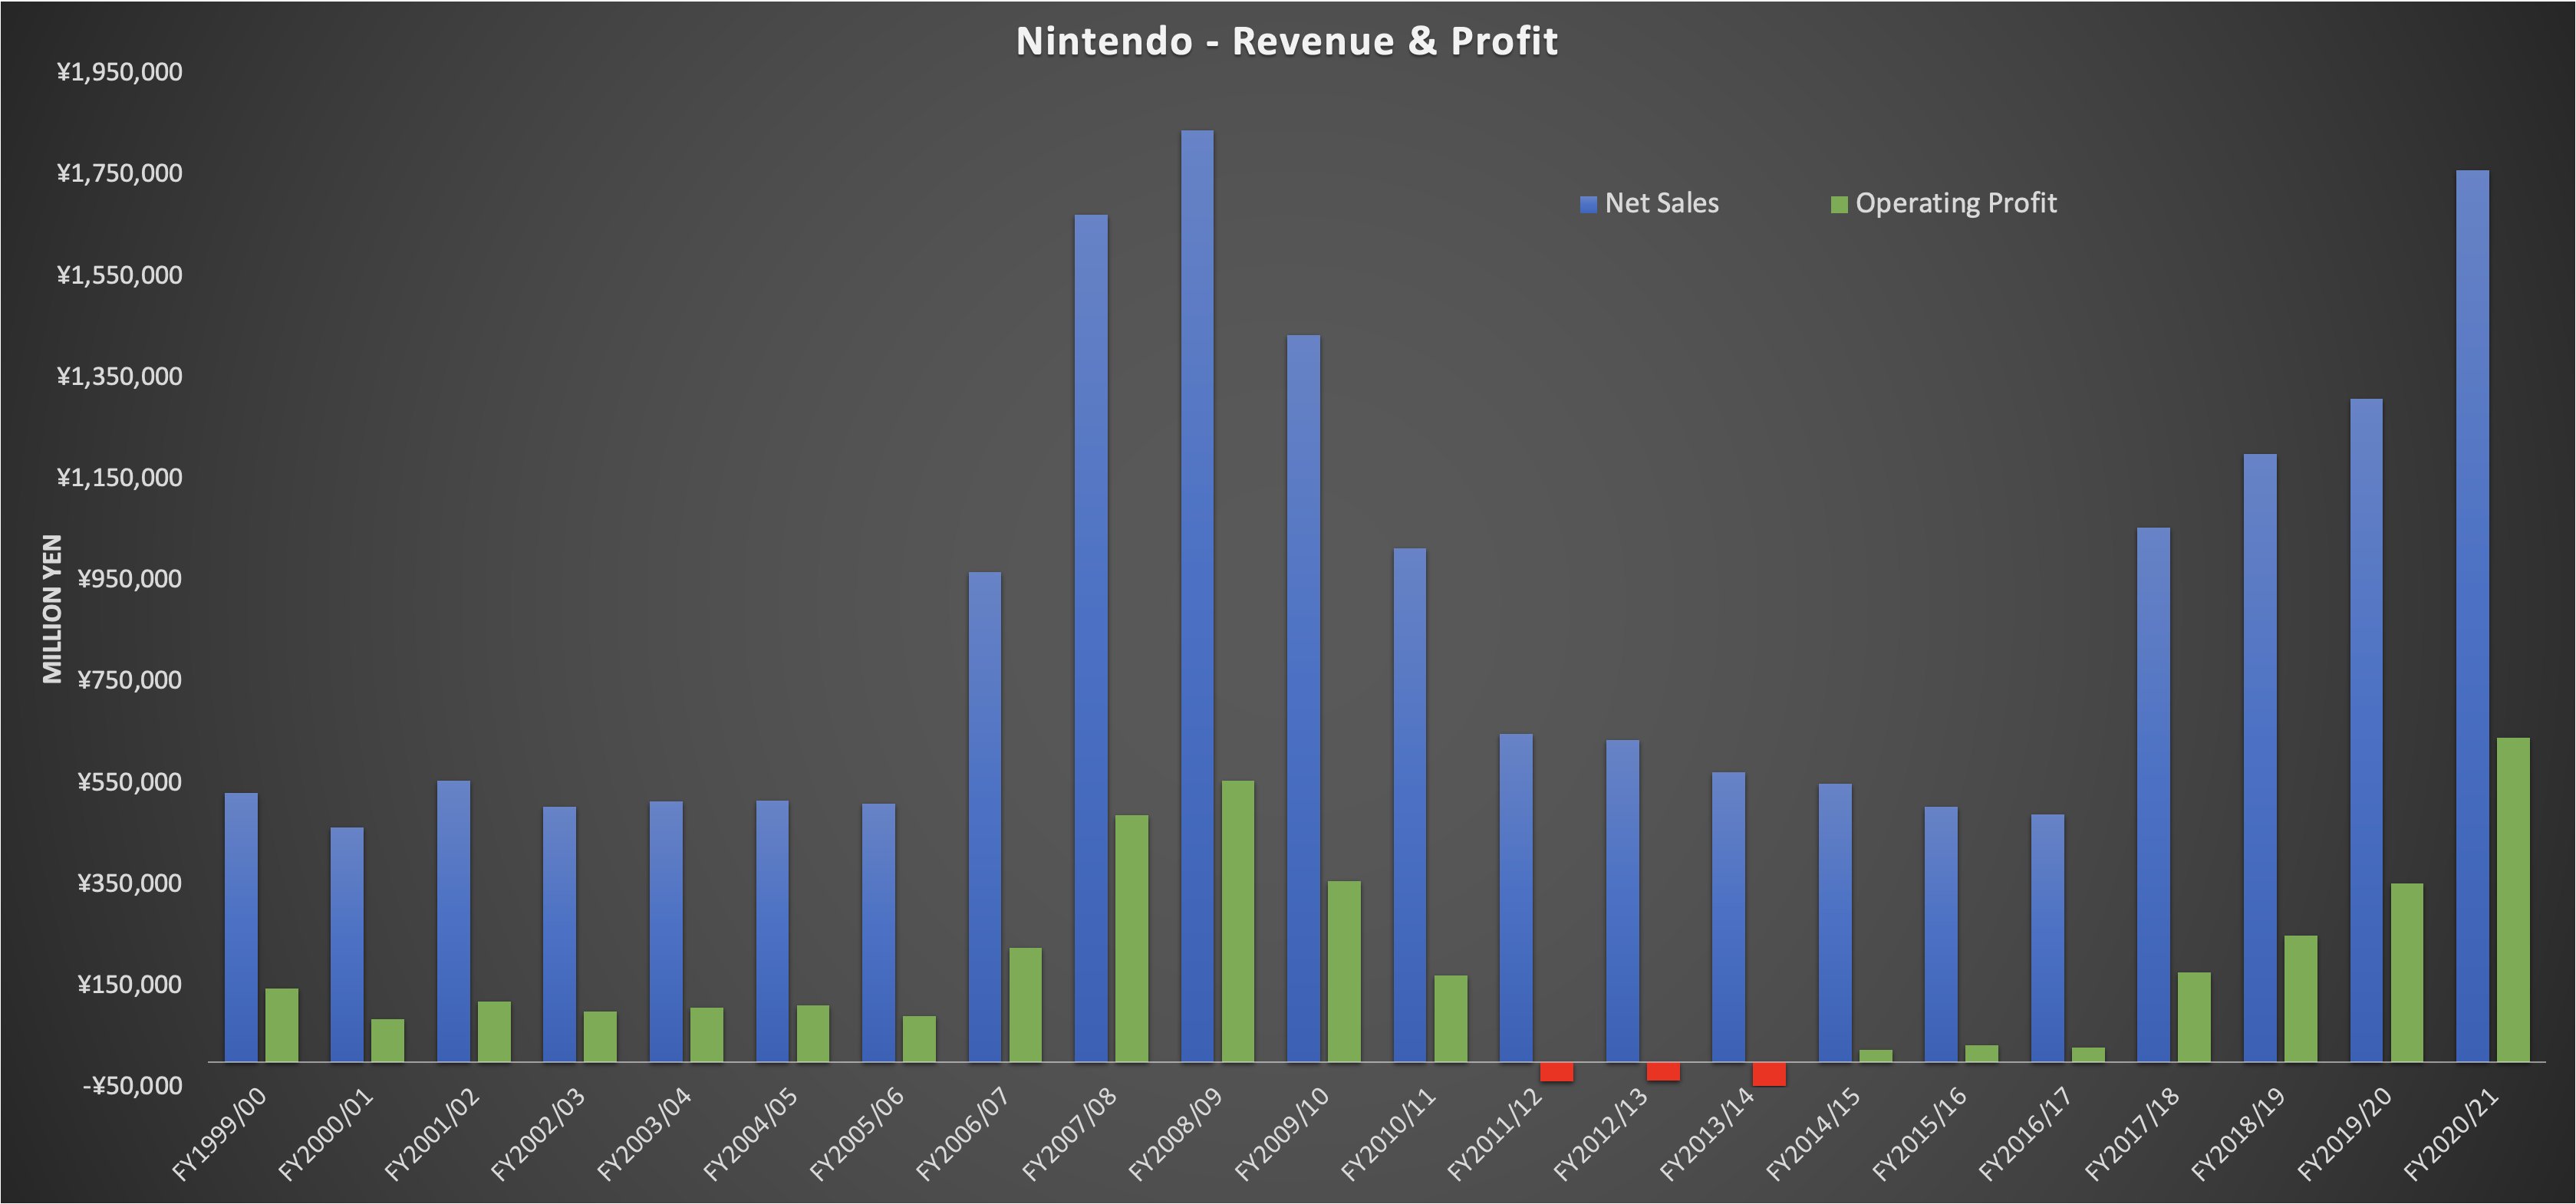The image size is (2576, 1204).
Task: Click the red negative bar for FY2013/14
Action: tap(1769, 1074)
